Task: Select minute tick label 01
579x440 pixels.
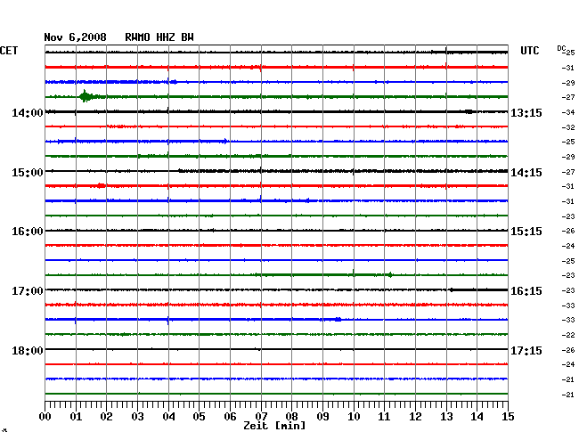Action: click(76, 417)
